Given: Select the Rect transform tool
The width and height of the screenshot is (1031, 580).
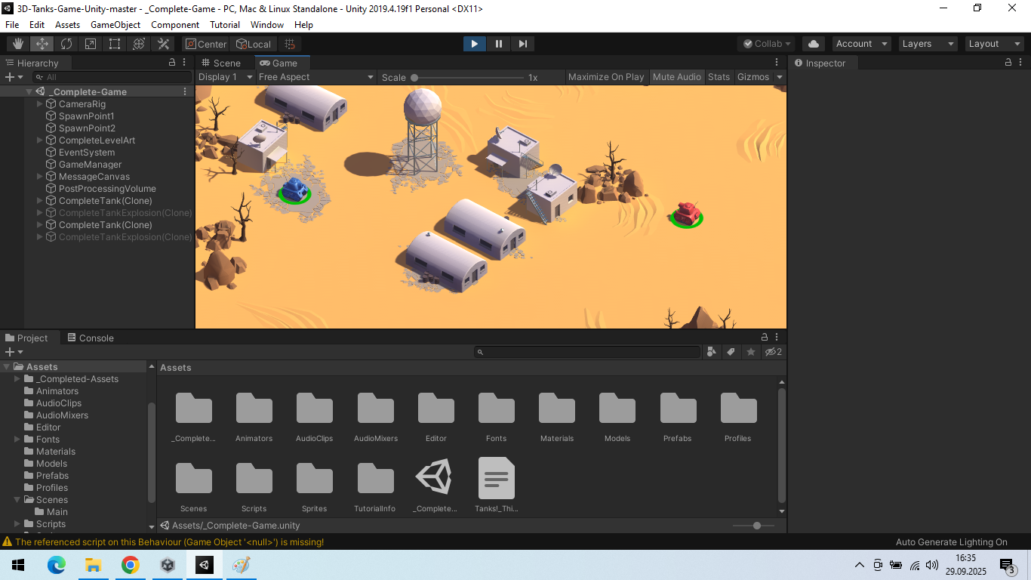Looking at the screenshot, I should 115,44.
